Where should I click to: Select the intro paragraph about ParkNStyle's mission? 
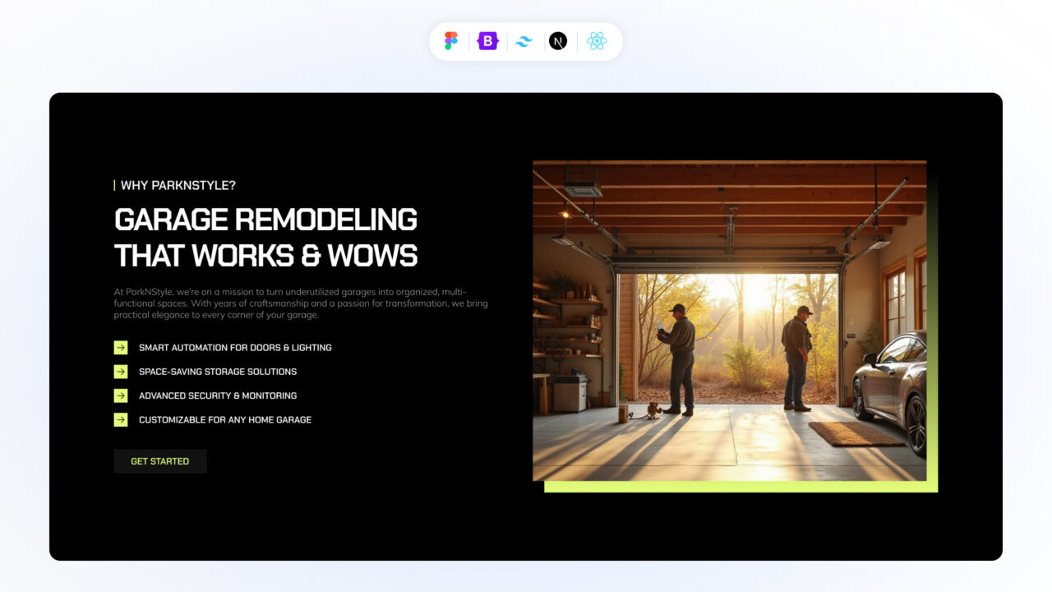coord(300,303)
